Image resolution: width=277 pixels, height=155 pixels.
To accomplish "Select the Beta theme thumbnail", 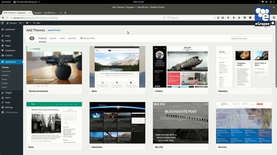I will click(54, 123).
